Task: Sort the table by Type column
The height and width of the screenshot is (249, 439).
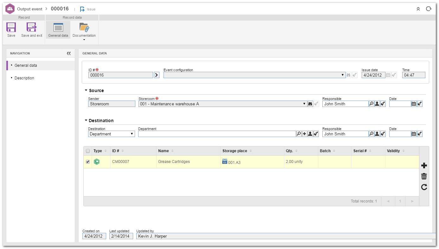Action: pos(101,151)
